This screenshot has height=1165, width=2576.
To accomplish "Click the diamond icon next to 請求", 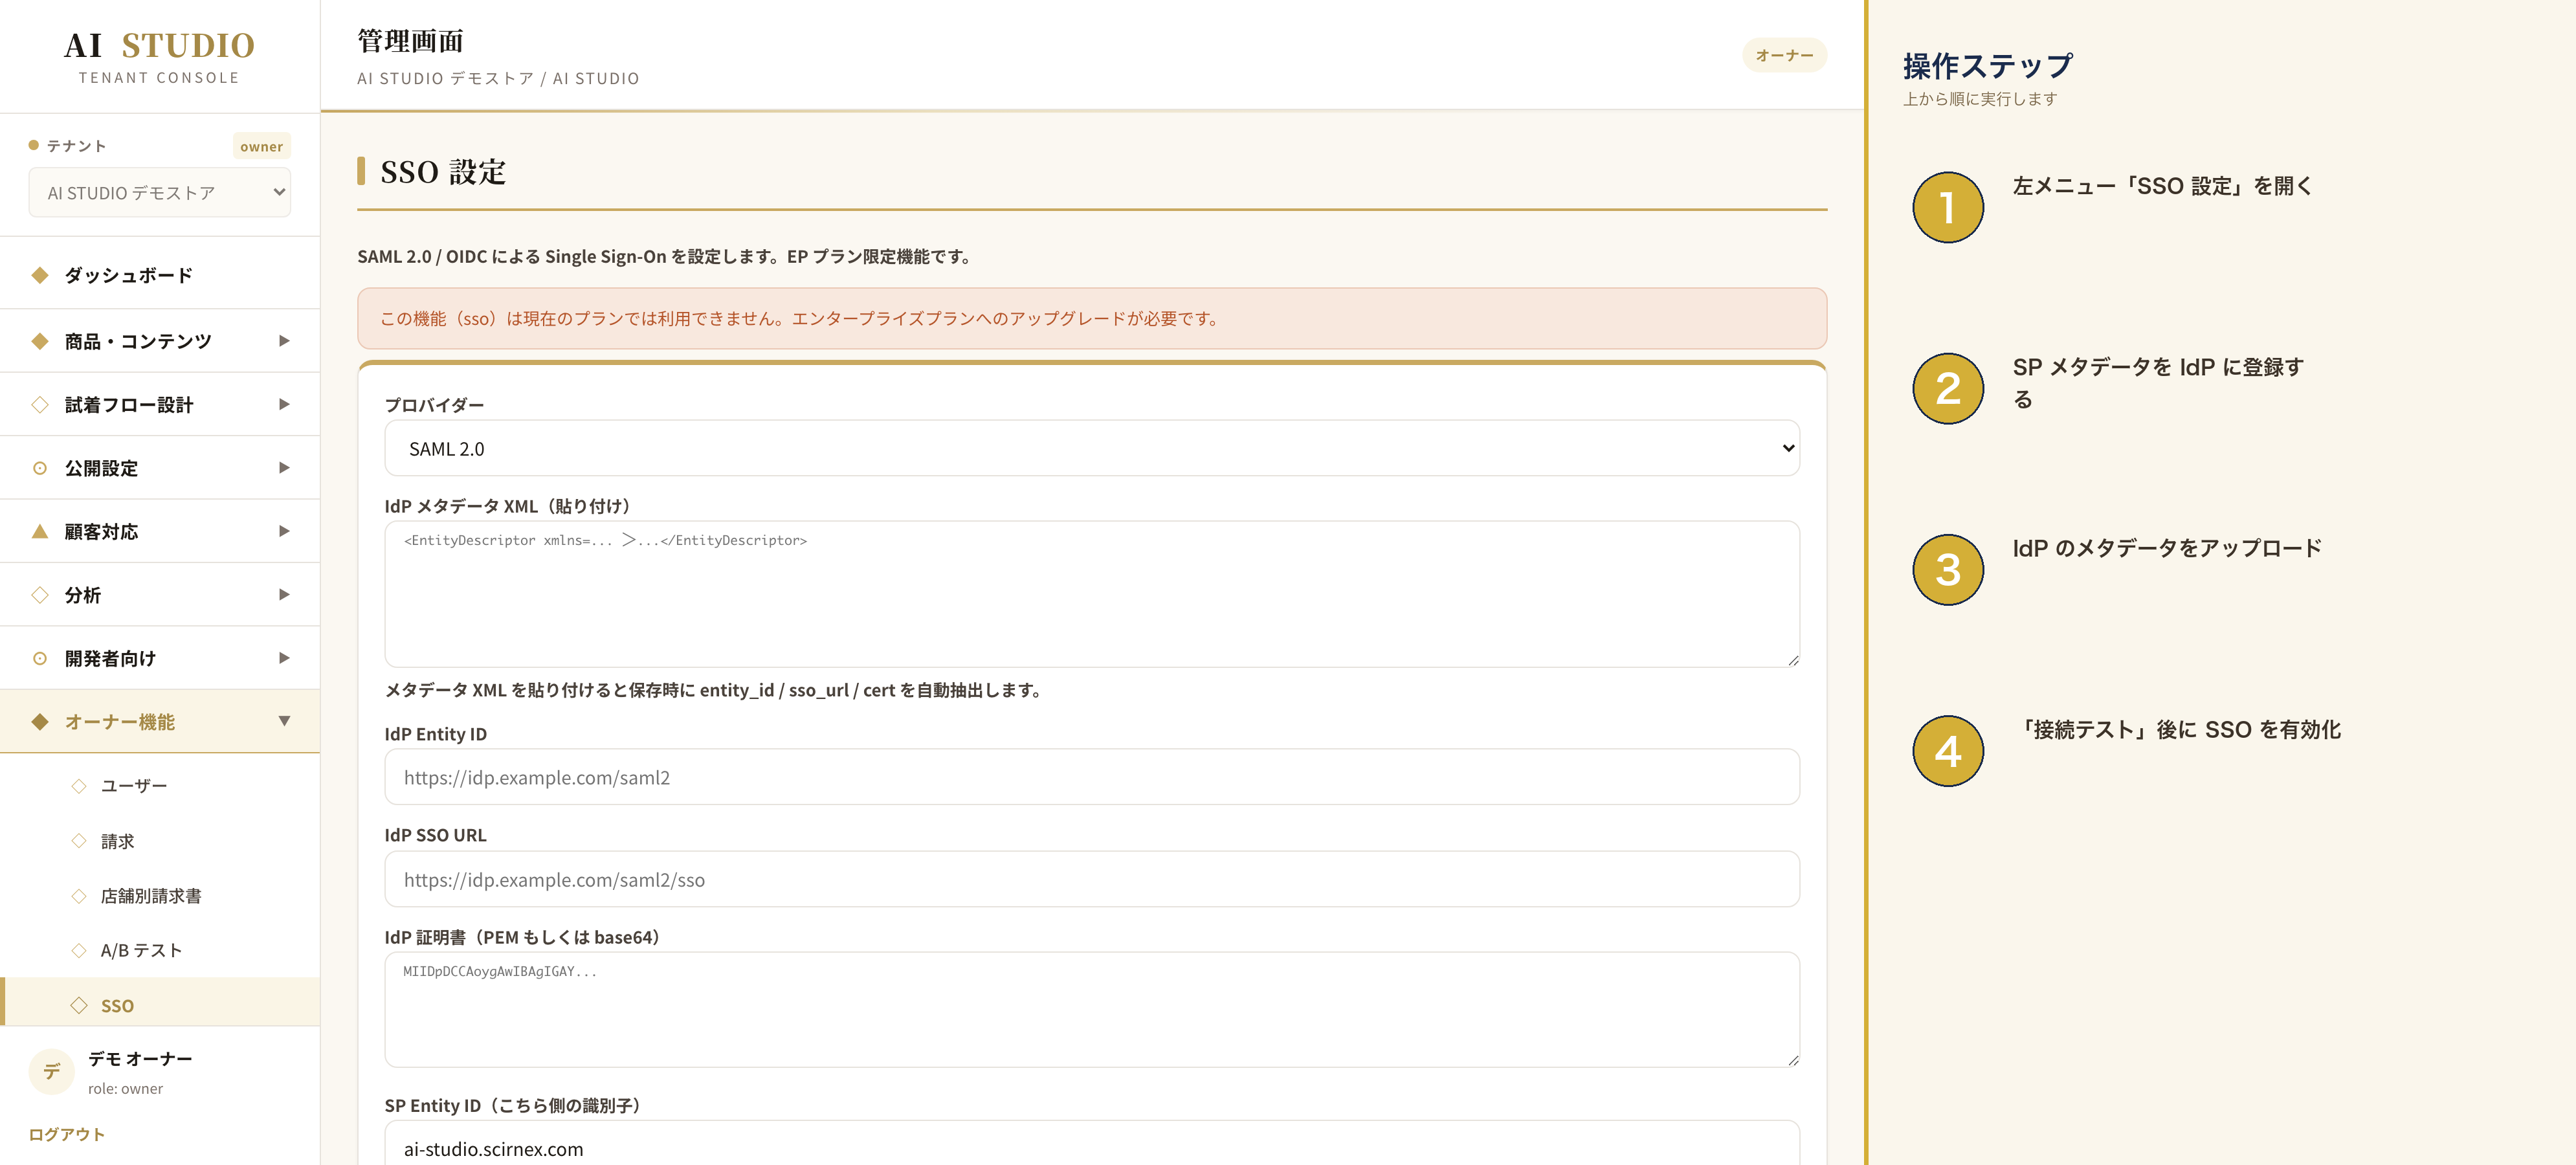I will coord(79,841).
